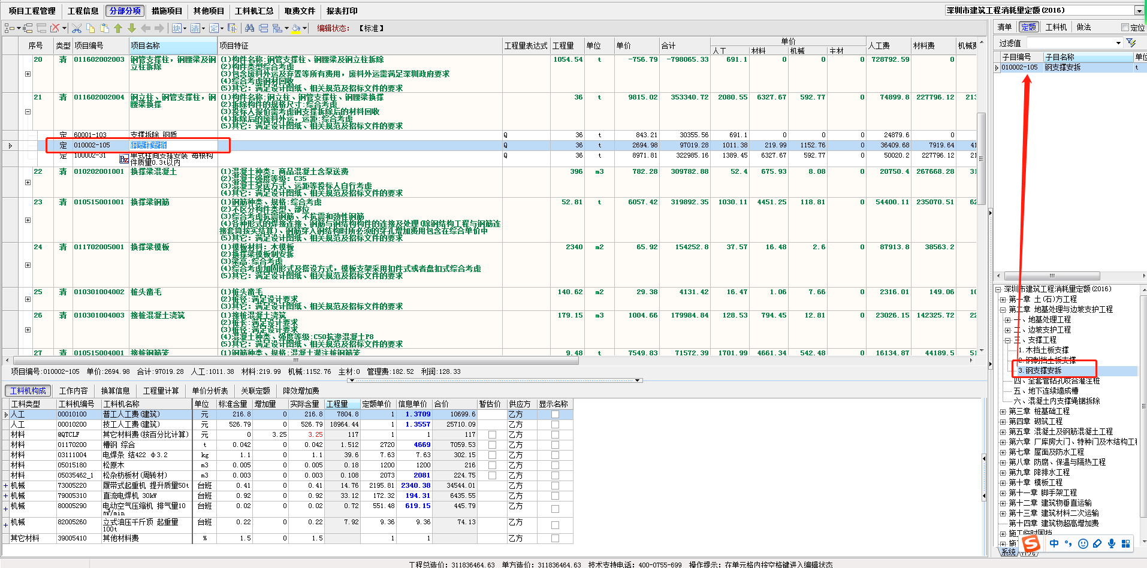Click the 清单 button in right panel
This screenshot has height=568, width=1147.
point(1004,27)
